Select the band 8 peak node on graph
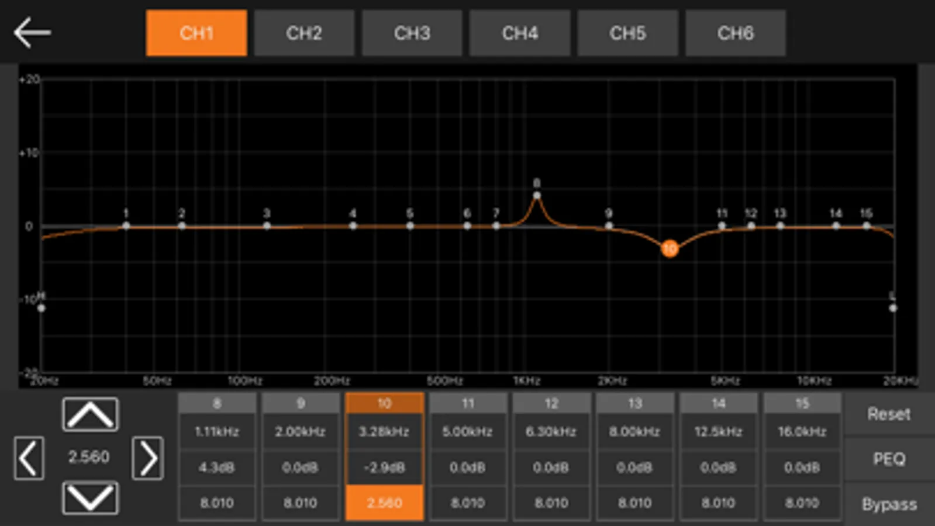Screen dimensions: 935x526 [x=537, y=195]
